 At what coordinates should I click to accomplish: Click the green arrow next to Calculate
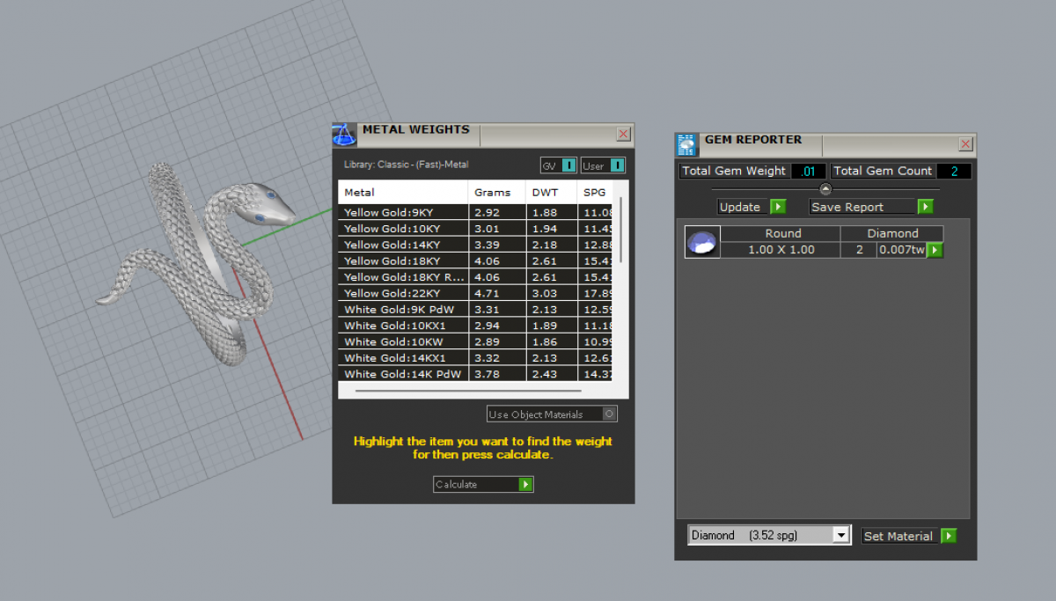525,485
